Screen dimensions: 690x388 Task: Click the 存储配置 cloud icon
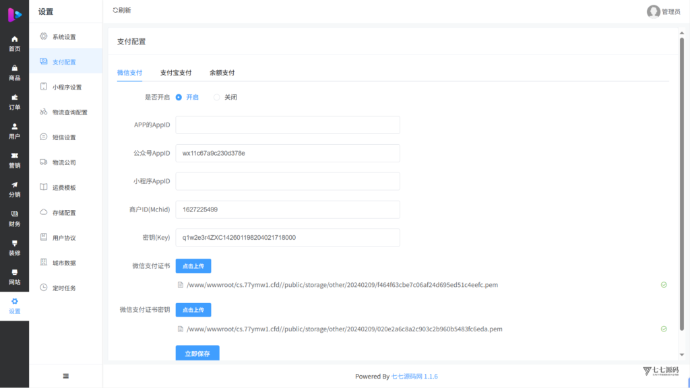tap(44, 212)
